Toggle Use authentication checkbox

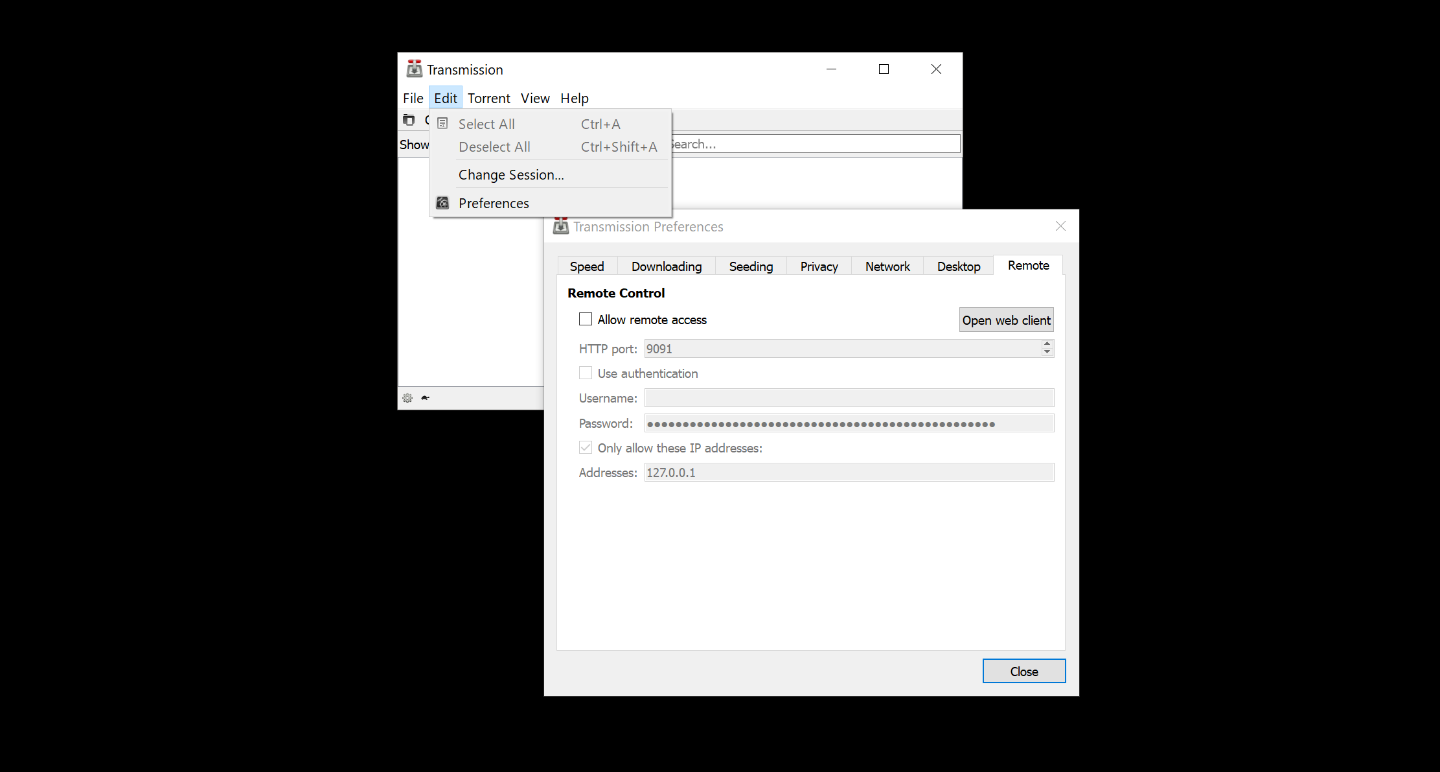585,373
